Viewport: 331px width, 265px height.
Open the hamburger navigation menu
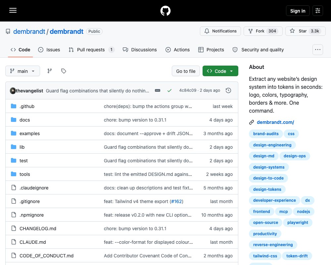(x=13, y=10)
